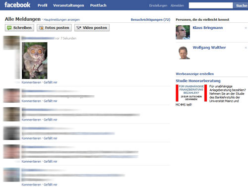Open Klaus Bringmann profile picture
Screen dimensions: 248x187
pos(183,32)
